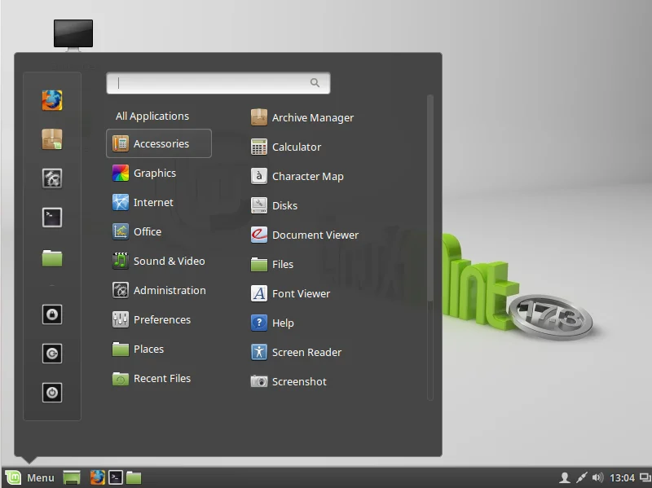Image resolution: width=652 pixels, height=488 pixels.
Task: Open System Settings from favorites sidebar
Action: [x=52, y=178]
